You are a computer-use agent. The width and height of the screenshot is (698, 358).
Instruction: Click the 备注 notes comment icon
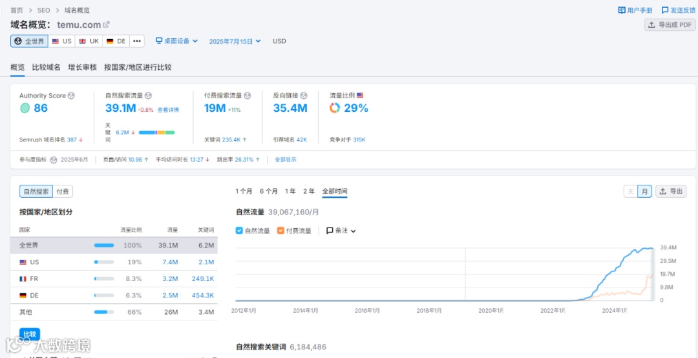click(x=330, y=231)
